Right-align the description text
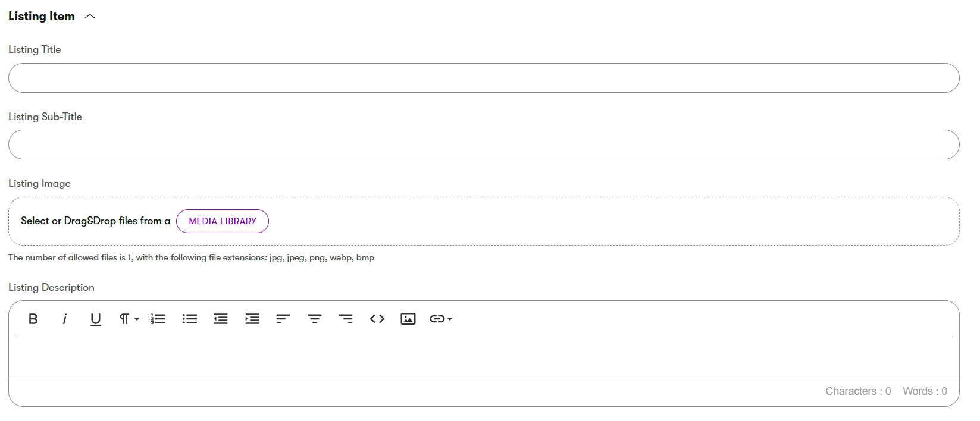This screenshot has height=421, width=980. (x=346, y=319)
